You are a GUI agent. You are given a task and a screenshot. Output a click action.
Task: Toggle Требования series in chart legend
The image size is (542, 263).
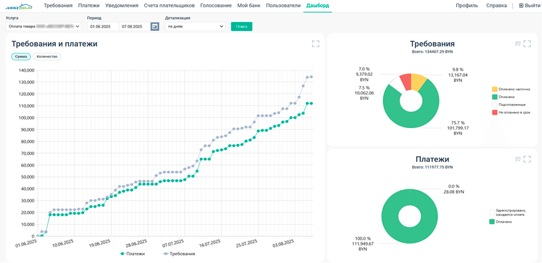[179, 254]
